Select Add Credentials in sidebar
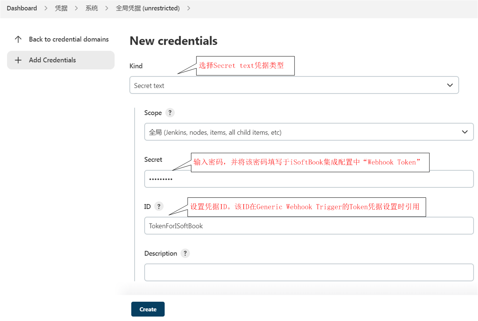This screenshot has height=321, width=478. point(61,60)
